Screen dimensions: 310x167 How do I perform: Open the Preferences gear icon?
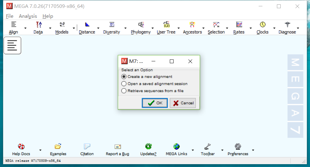click(x=238, y=146)
